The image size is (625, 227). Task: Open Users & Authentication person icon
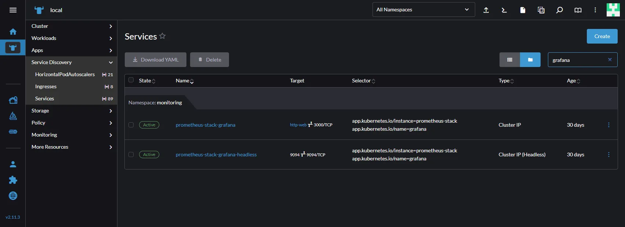click(x=13, y=164)
